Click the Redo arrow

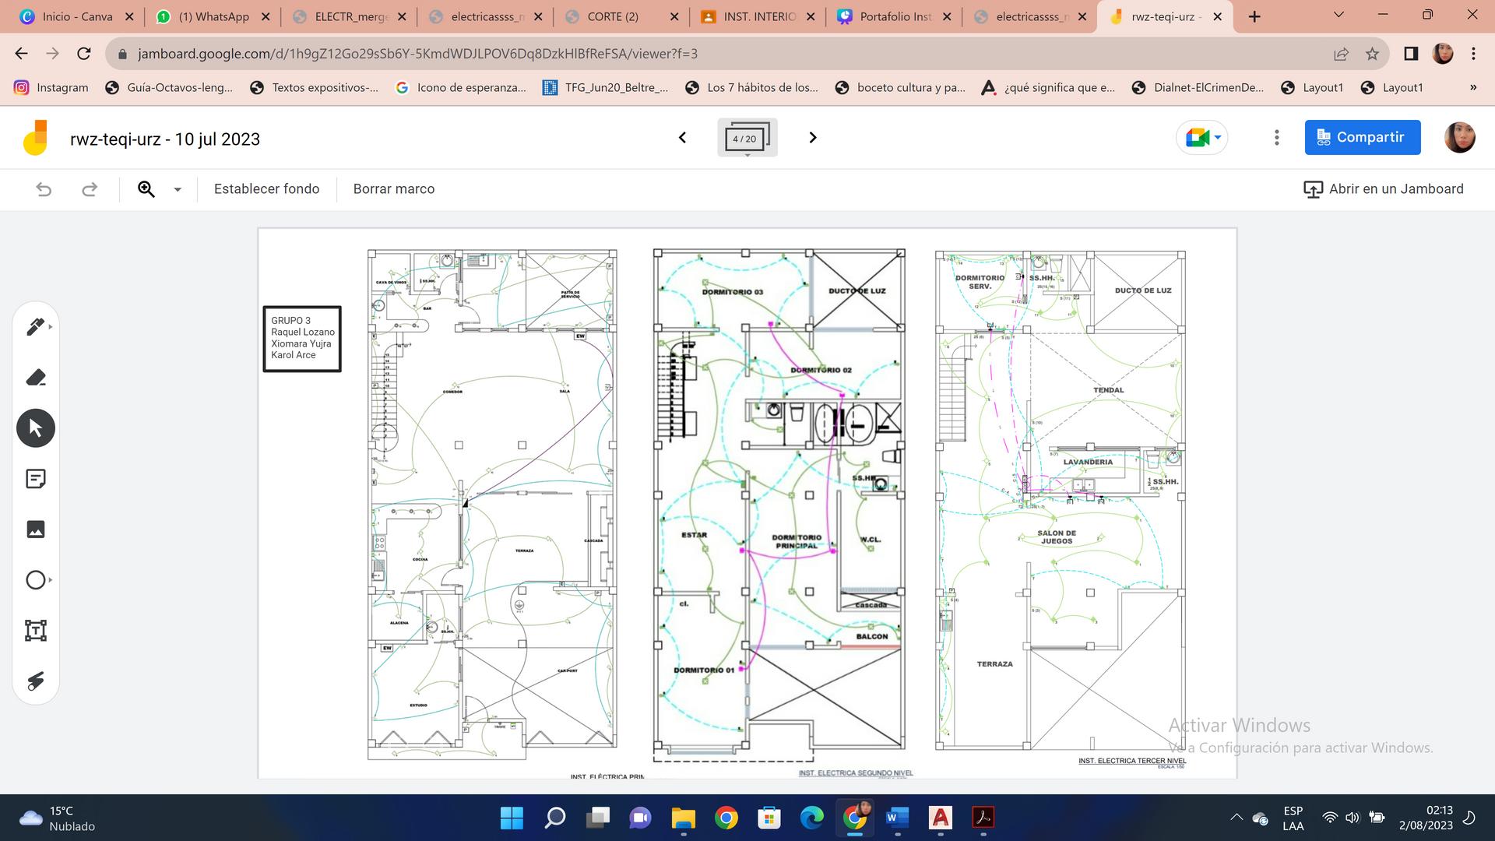pos(90,189)
